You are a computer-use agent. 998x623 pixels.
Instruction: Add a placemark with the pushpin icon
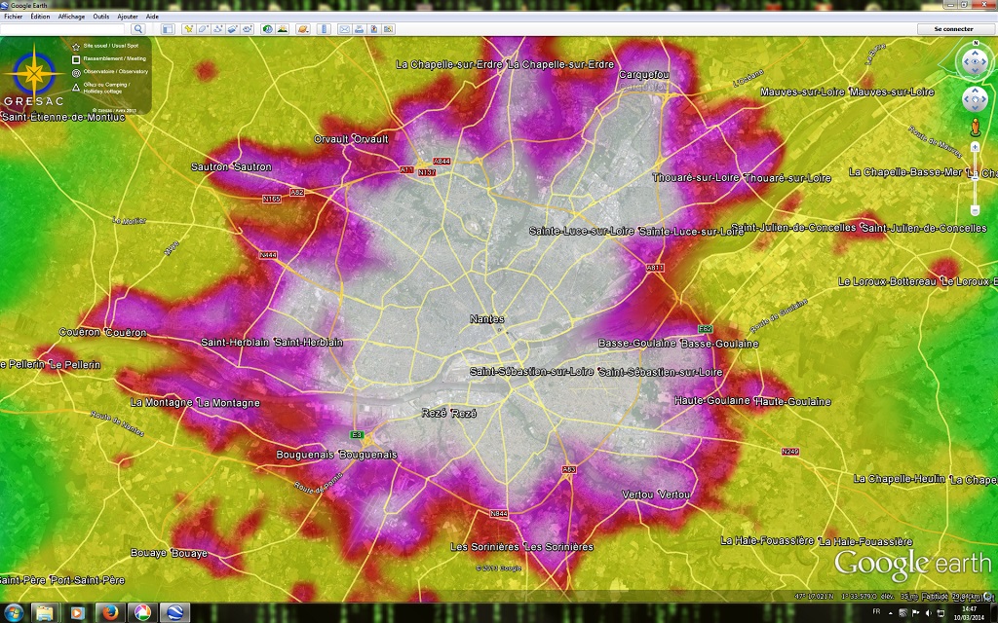(x=188, y=28)
